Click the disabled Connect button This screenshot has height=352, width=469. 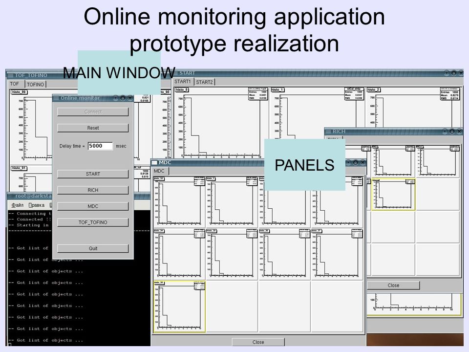coord(93,111)
